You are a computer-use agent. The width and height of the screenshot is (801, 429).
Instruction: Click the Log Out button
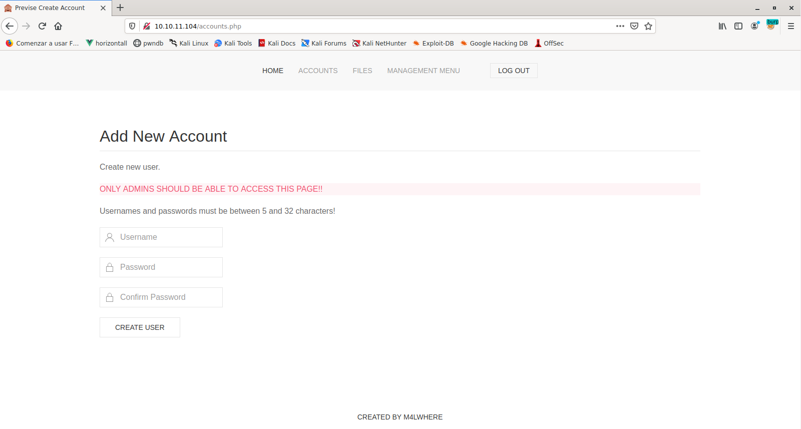point(514,71)
